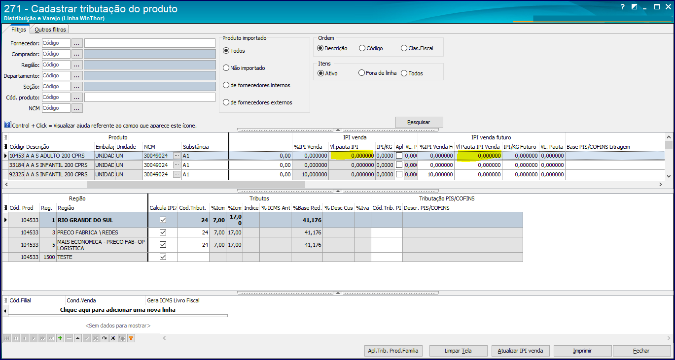Viewport: 675px width, 360px height.
Task: Go to previous record in navigator
Action: click(25, 338)
